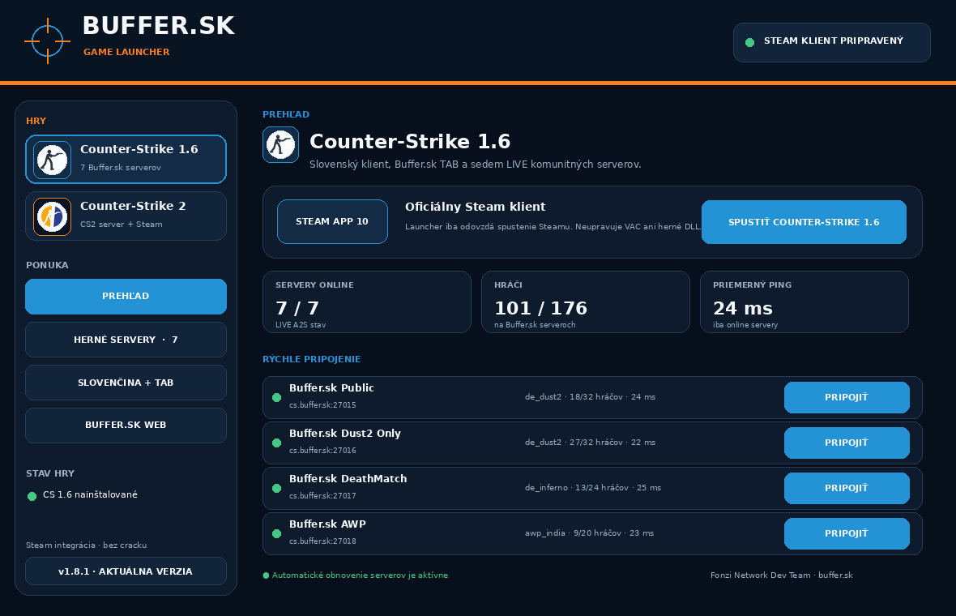Click Automatické obnovenie serverov je aktívne text
Image resolution: width=956 pixels, height=616 pixels.
click(x=360, y=575)
